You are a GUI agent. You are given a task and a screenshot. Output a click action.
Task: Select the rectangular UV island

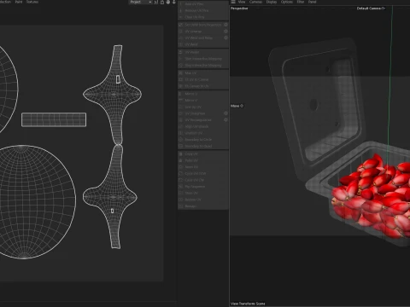[x=54, y=119]
